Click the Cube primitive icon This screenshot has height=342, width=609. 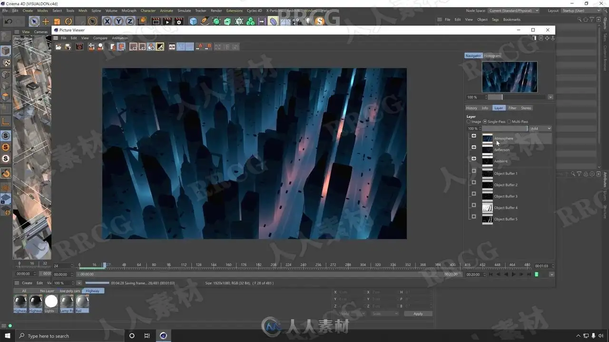pyautogui.click(x=193, y=21)
